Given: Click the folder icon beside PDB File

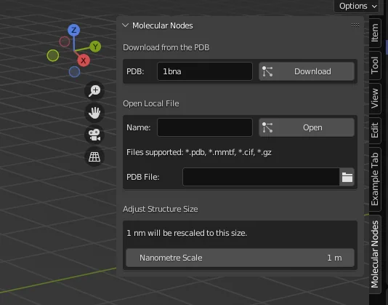Looking at the screenshot, I should pyautogui.click(x=347, y=177).
